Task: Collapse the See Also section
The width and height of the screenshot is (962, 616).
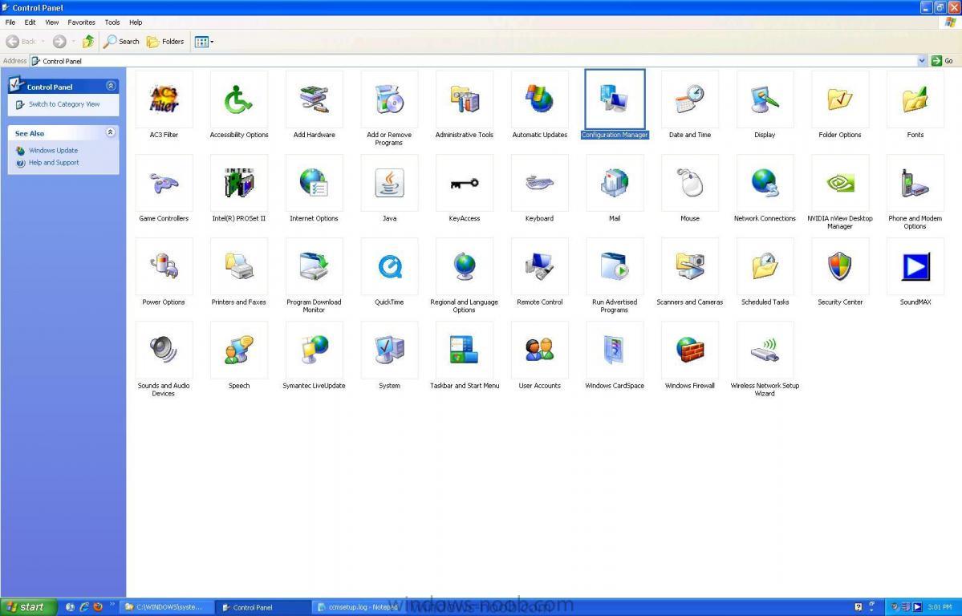Action: click(x=111, y=132)
